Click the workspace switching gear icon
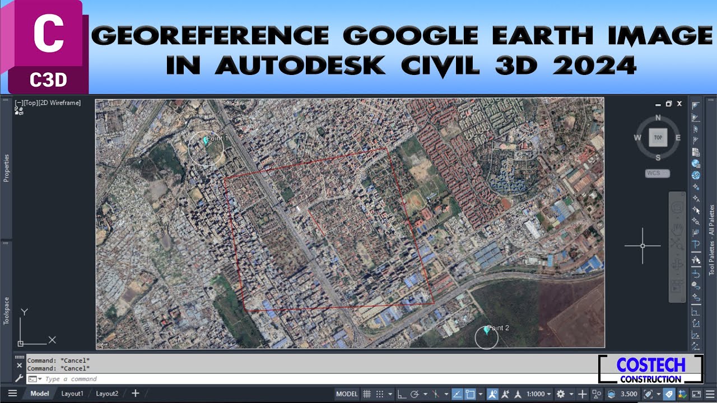Viewport: 717px width, 403px height. 561,394
